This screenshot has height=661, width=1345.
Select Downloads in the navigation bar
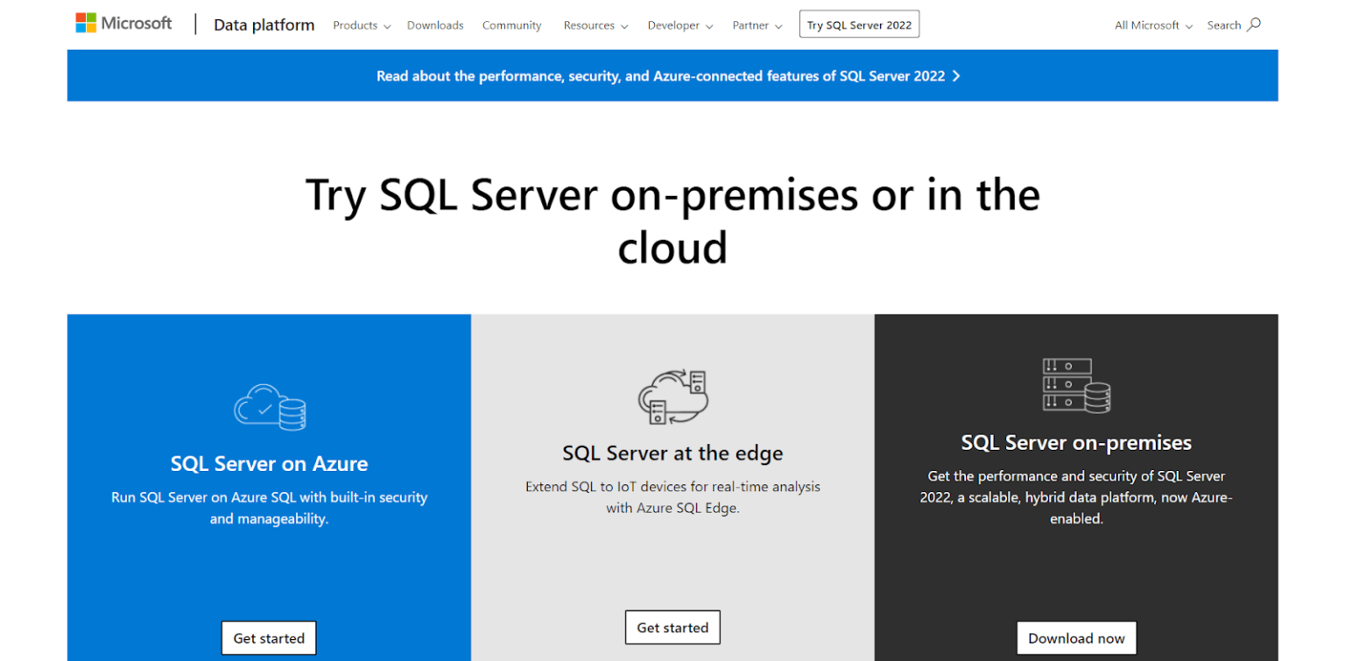435,25
